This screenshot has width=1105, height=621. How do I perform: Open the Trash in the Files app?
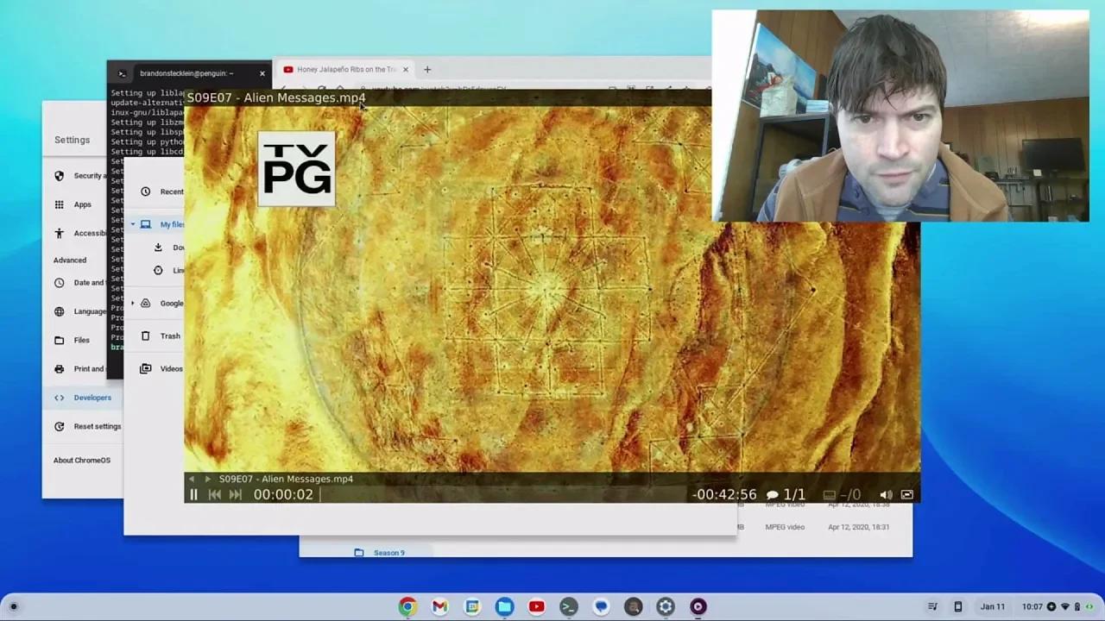[x=169, y=336]
